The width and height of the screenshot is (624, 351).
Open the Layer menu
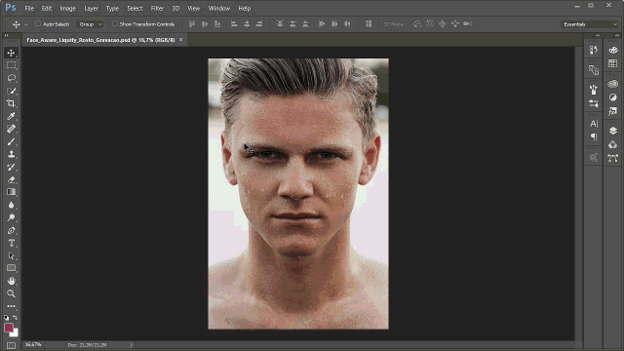(91, 8)
